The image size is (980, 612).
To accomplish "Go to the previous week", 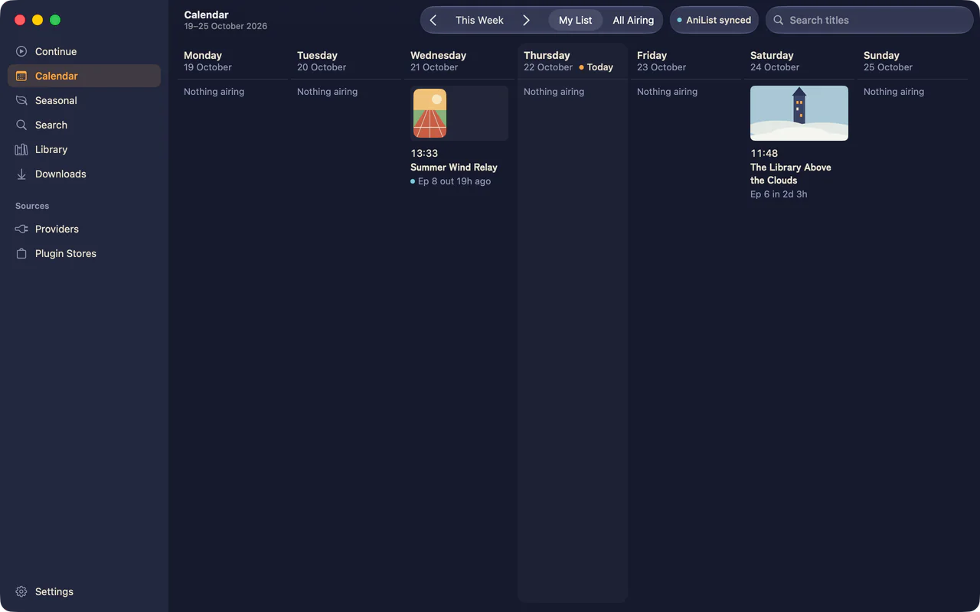I will [433, 20].
